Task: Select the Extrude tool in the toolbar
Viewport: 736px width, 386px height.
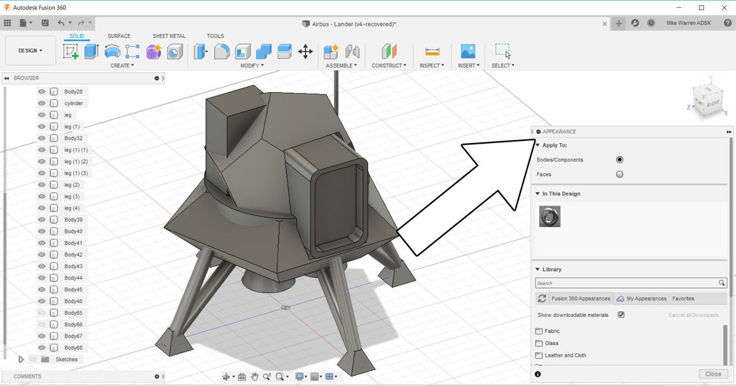Action: pyautogui.click(x=91, y=52)
